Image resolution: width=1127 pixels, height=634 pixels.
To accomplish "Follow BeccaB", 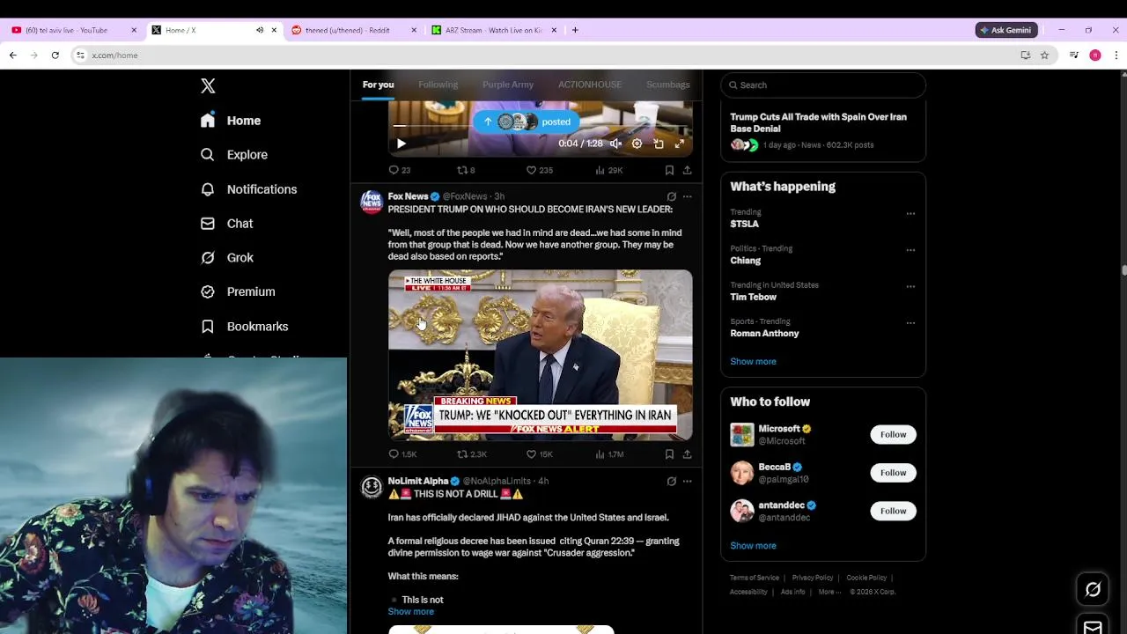I will [x=893, y=473].
